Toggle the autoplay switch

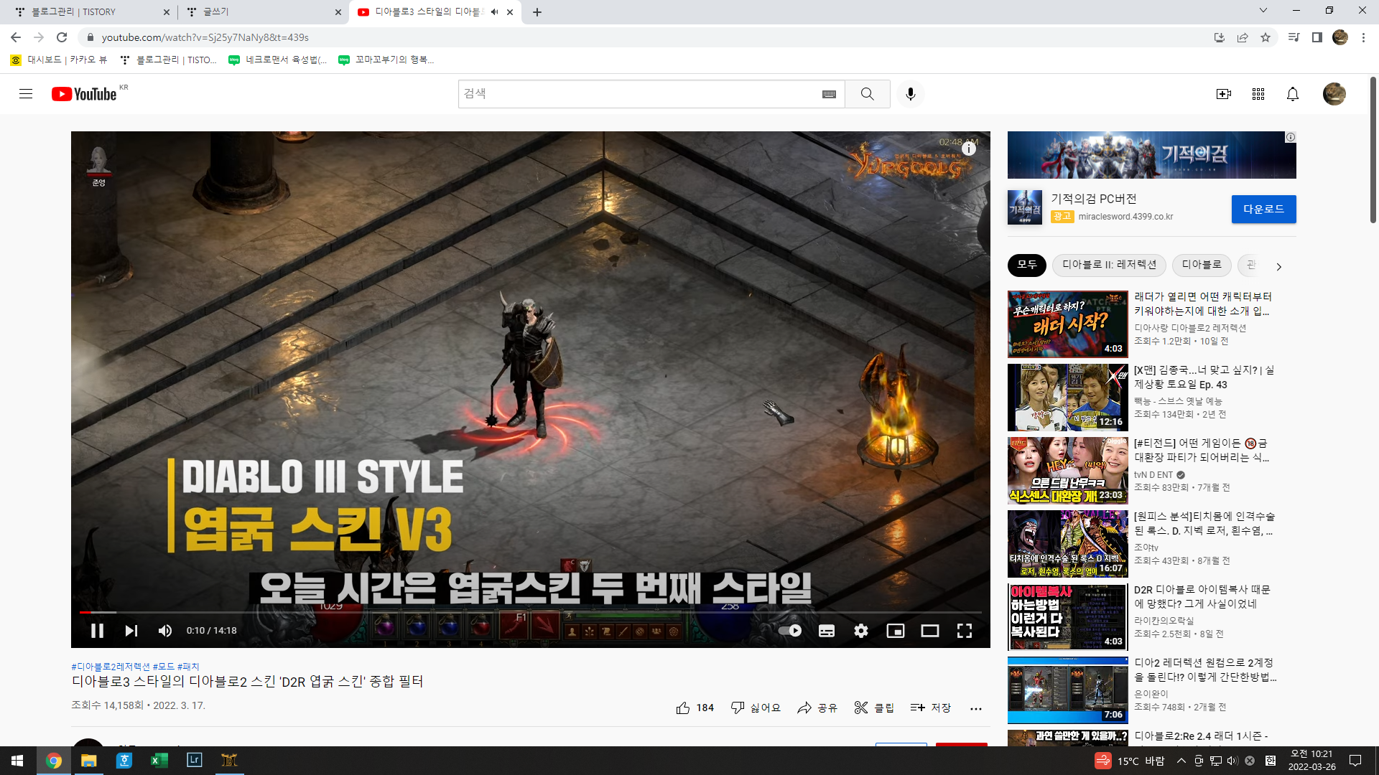tap(790, 631)
